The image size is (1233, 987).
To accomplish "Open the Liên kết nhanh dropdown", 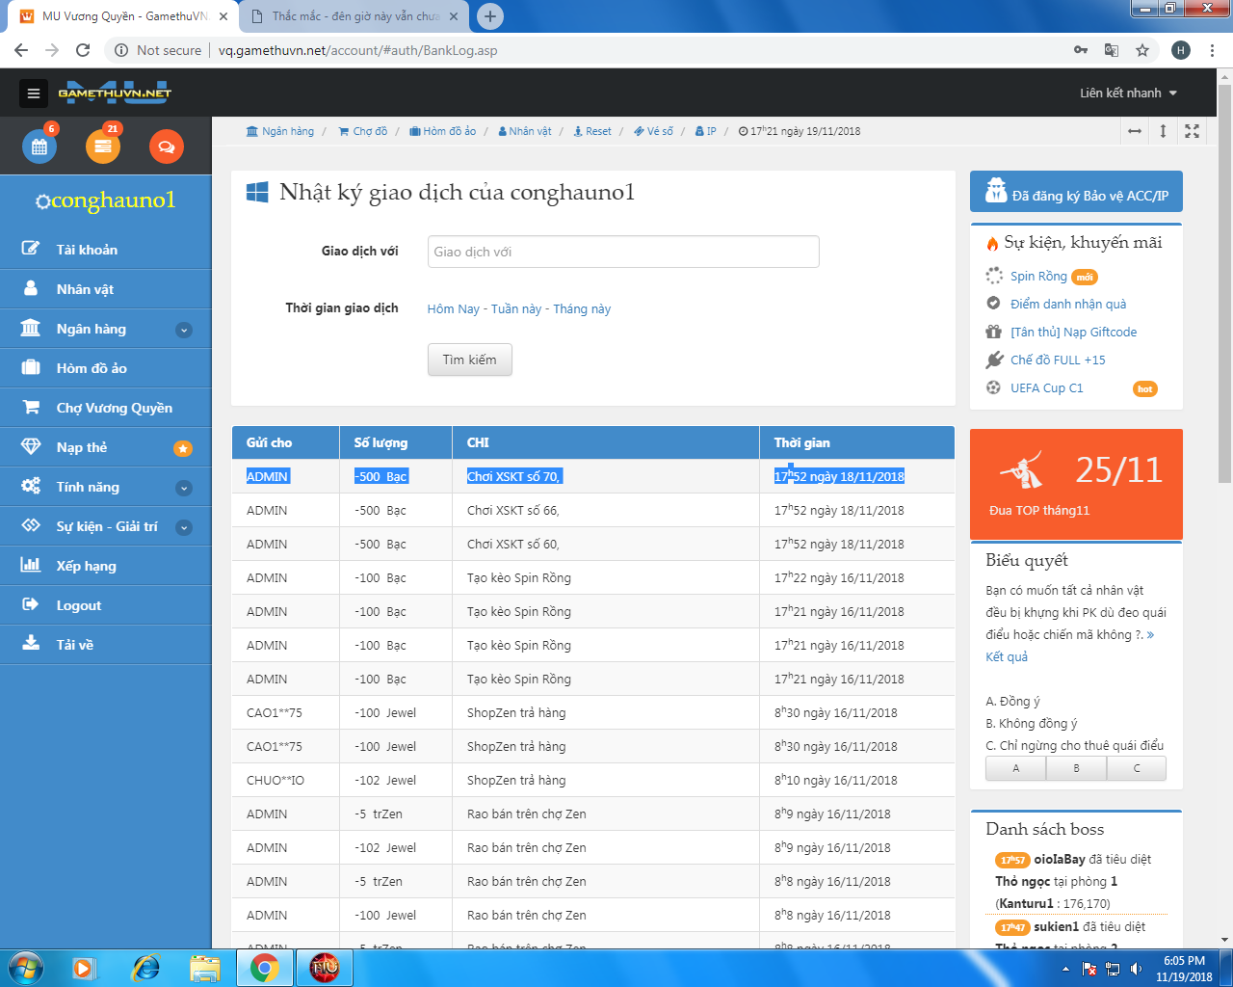I will 1128,93.
